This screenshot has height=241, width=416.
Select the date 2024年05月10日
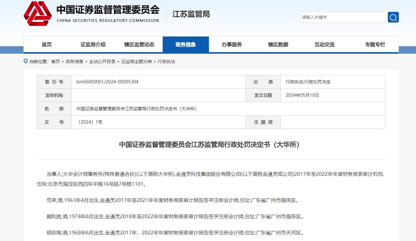pos(302,95)
